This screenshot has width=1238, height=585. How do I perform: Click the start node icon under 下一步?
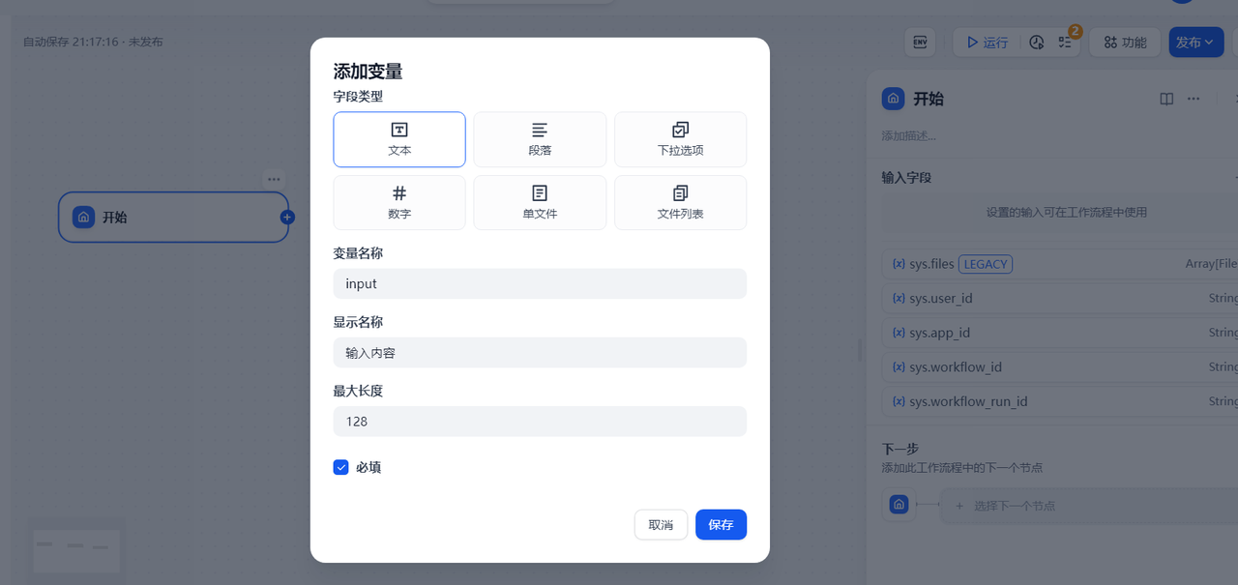(899, 505)
